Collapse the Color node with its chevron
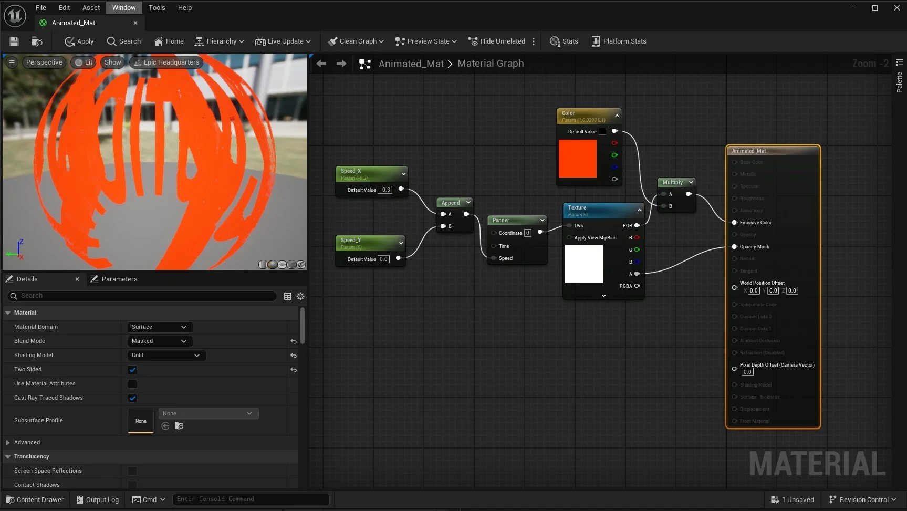This screenshot has height=511, width=907. (x=617, y=116)
